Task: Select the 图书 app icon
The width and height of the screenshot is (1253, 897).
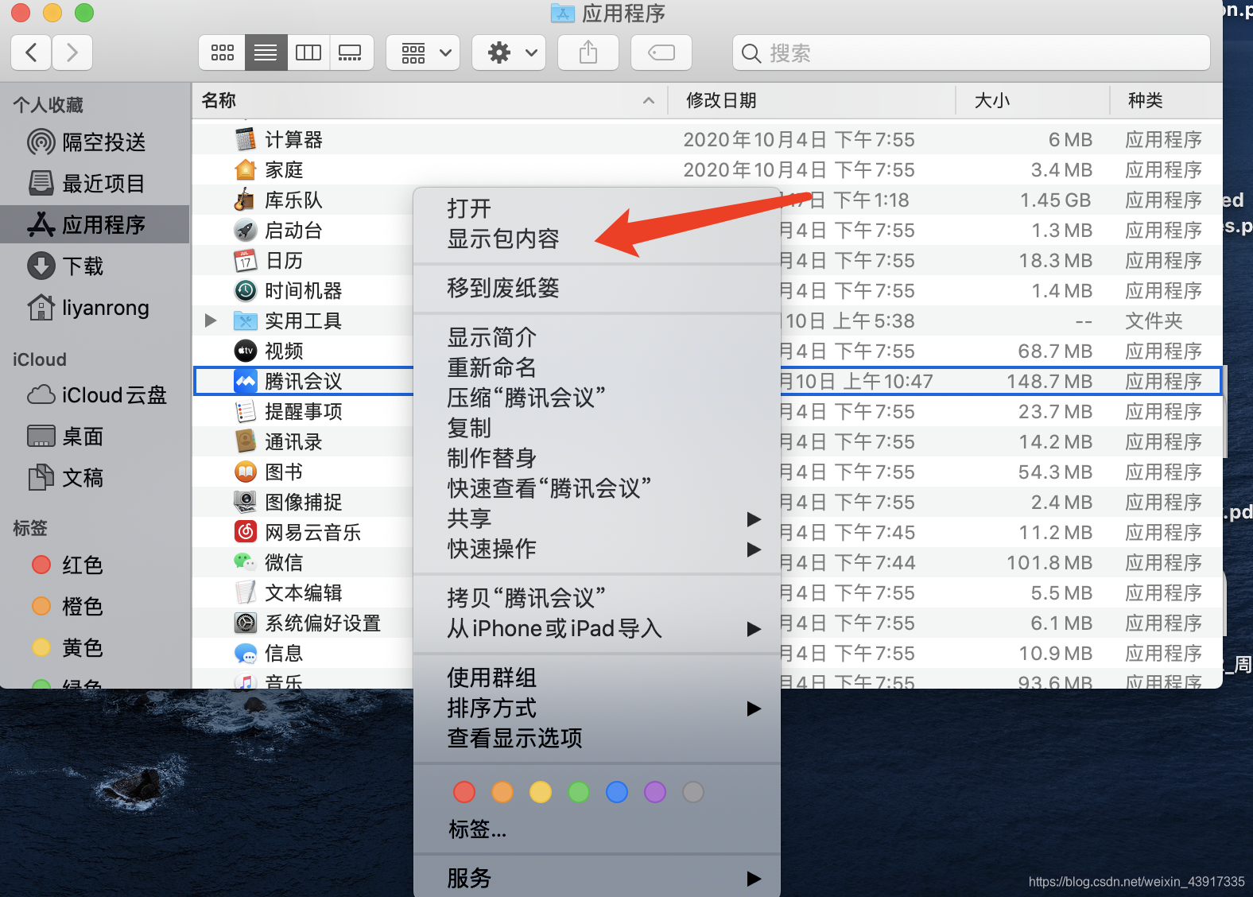Action: (246, 472)
